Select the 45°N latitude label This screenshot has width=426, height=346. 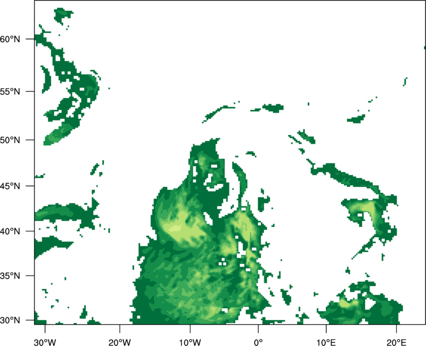[10, 186]
